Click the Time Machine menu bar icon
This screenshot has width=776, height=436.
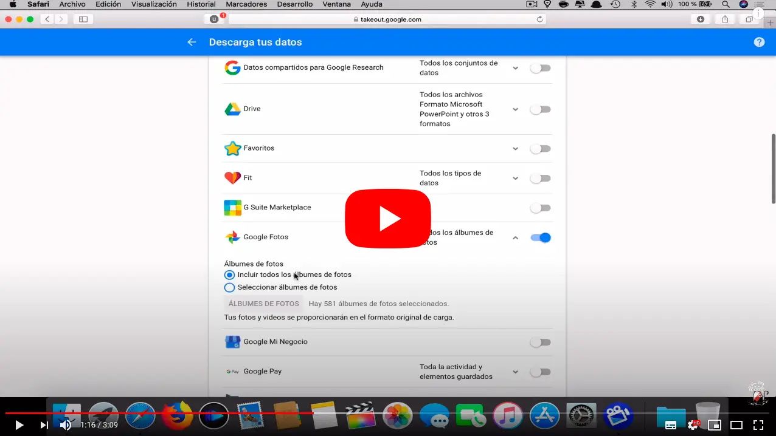(615, 4)
